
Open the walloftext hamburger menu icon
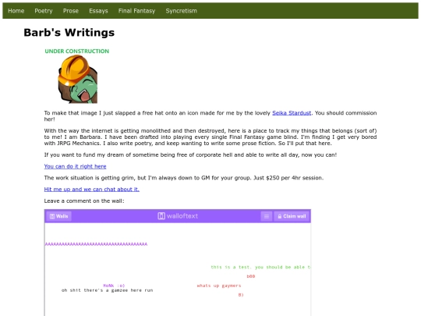pyautogui.click(x=267, y=216)
